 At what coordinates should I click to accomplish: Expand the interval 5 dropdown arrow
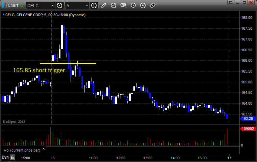(x=87, y=6)
